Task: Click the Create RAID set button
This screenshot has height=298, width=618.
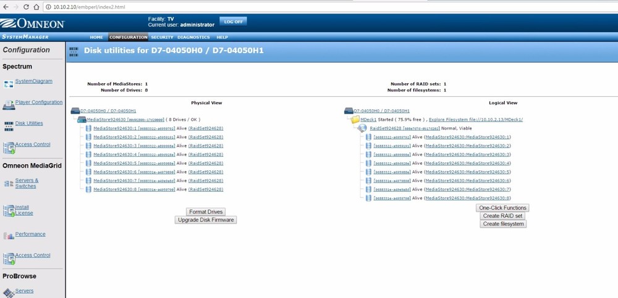Action: pos(502,216)
